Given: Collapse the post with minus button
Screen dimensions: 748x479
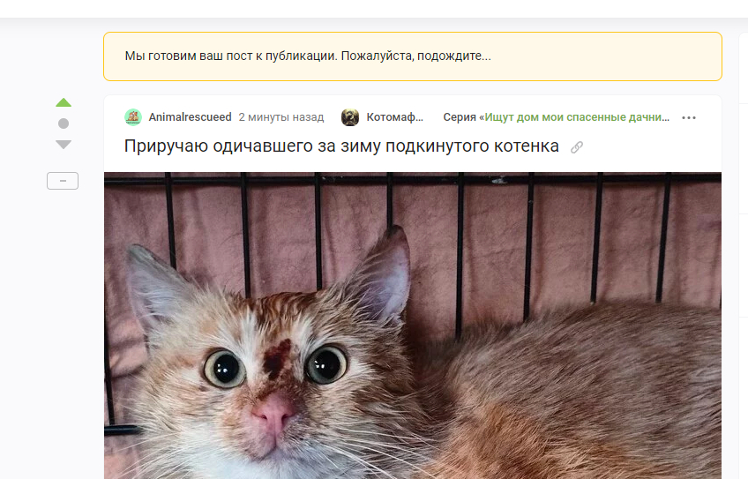Looking at the screenshot, I should pos(63,181).
